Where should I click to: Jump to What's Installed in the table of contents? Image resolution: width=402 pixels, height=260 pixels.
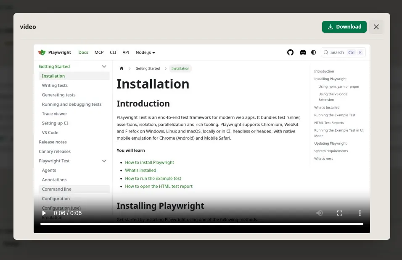[327, 108]
